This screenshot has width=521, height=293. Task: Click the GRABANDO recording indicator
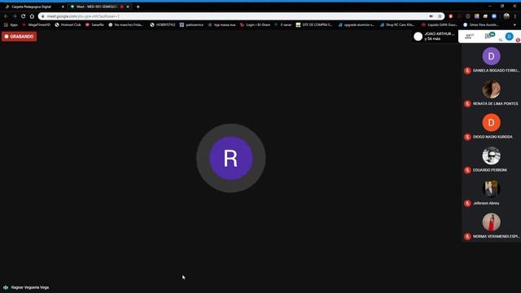click(20, 36)
